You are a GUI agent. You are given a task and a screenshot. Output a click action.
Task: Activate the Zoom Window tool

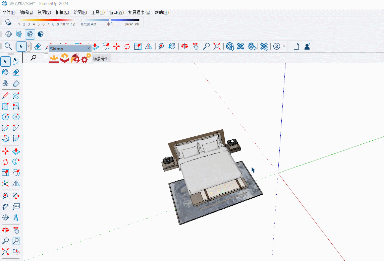pyautogui.click(x=16, y=241)
